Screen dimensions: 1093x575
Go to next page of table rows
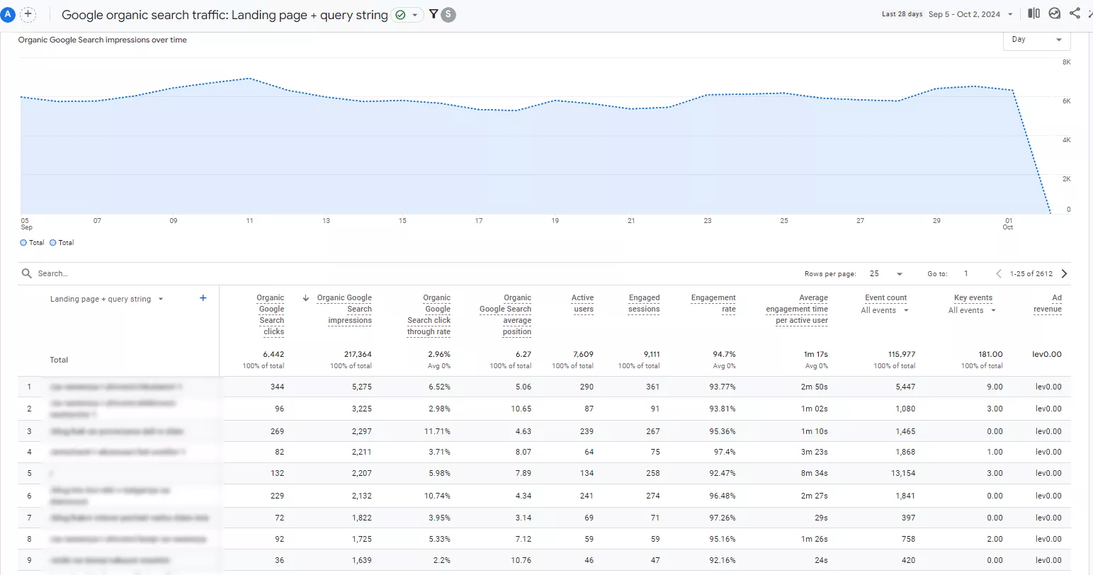(x=1064, y=274)
